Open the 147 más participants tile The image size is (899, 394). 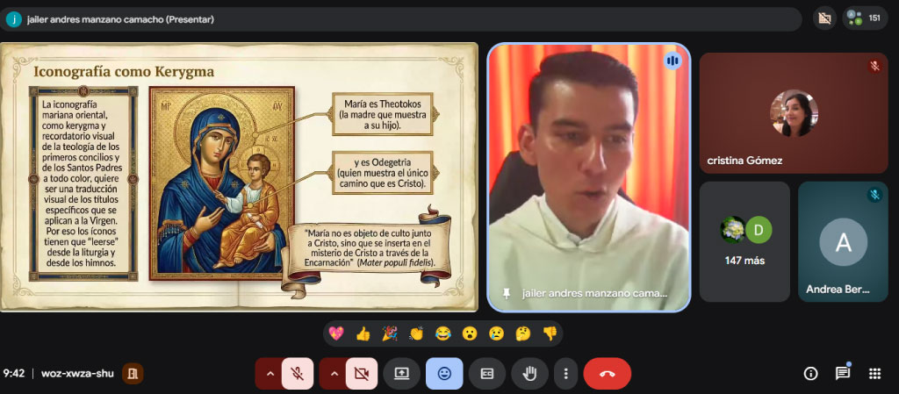744,241
